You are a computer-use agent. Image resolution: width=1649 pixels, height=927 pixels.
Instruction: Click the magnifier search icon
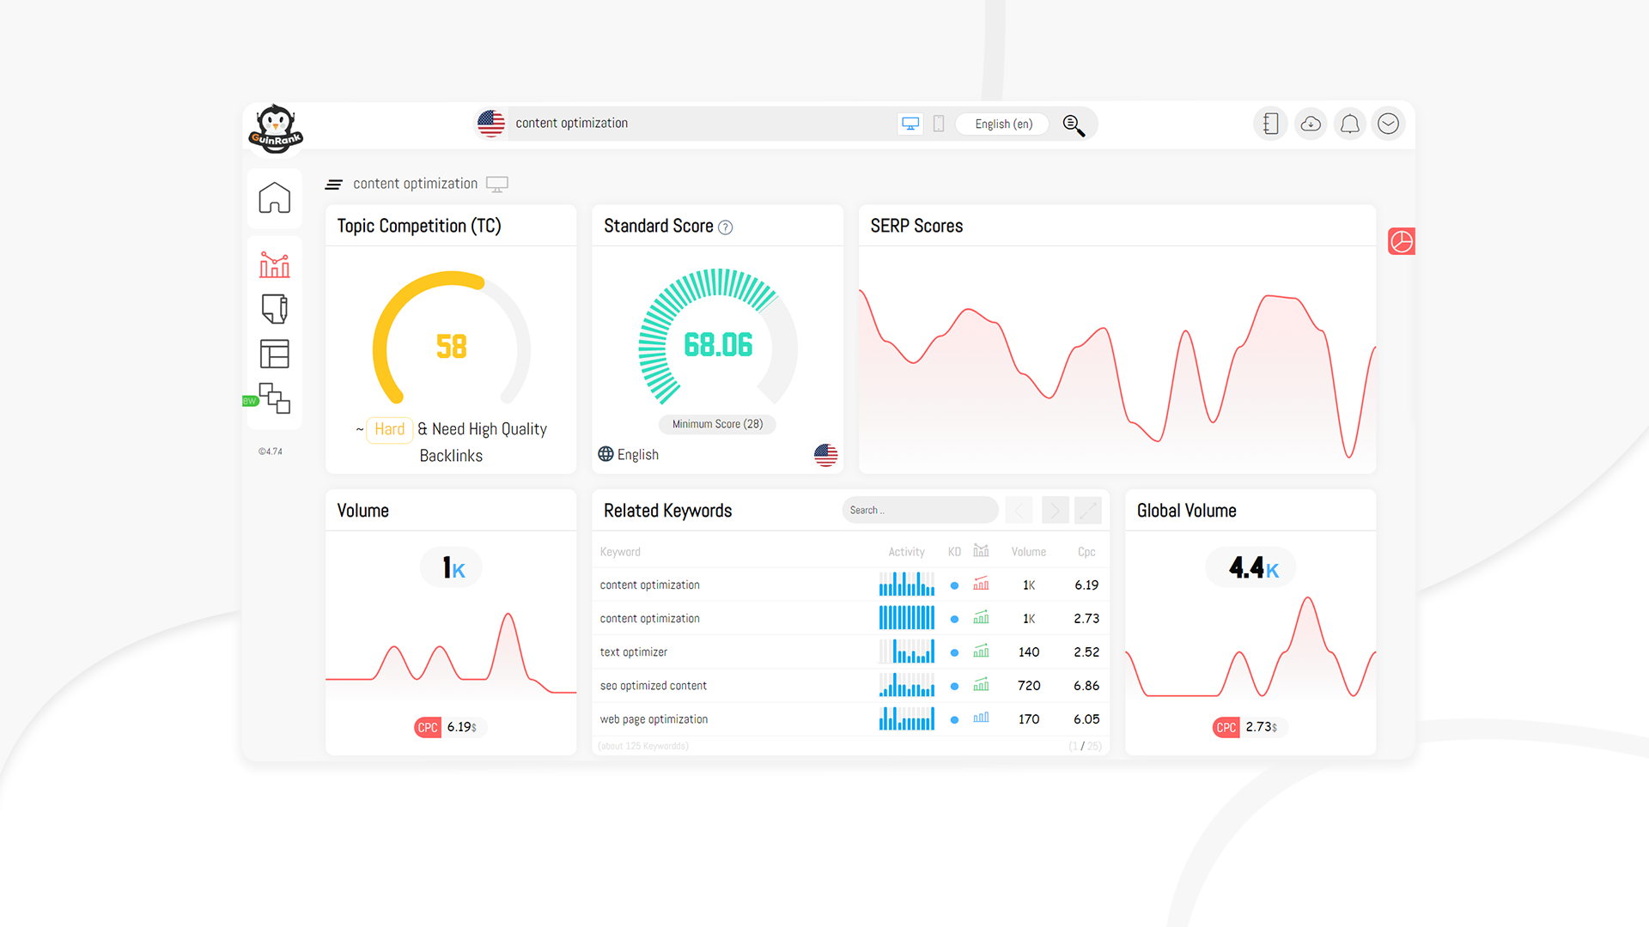tap(1074, 125)
